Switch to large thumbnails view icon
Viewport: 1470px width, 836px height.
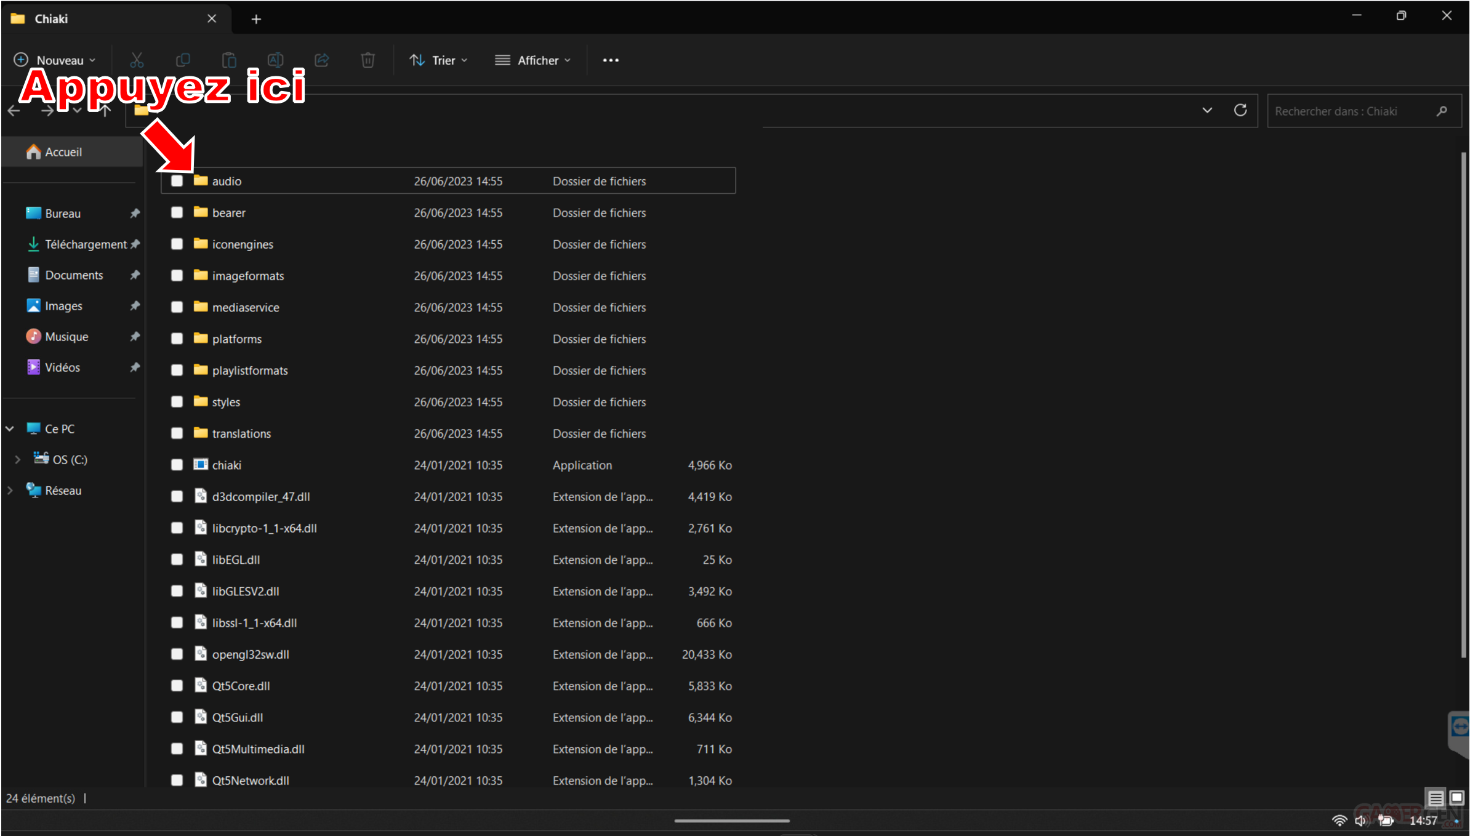coord(1456,798)
